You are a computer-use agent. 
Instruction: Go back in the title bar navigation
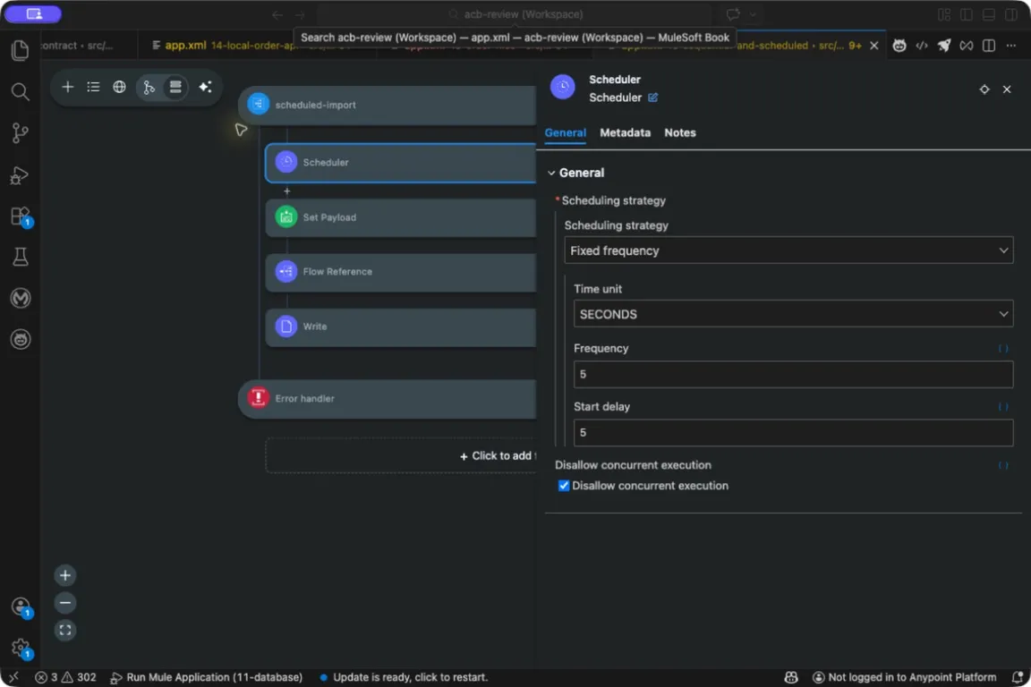(x=277, y=14)
